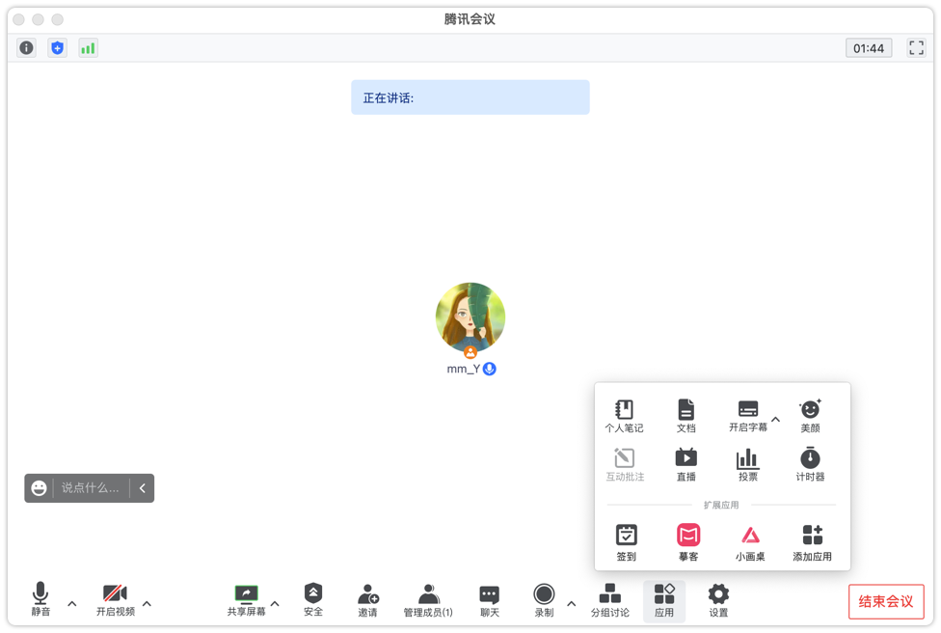The height and width of the screenshot is (633, 941).
Task: Start recording with 录制
Action: (544, 600)
